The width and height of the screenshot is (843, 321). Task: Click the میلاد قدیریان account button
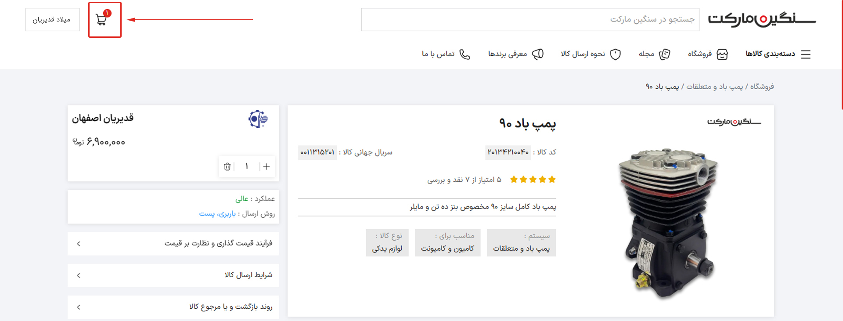click(x=52, y=20)
